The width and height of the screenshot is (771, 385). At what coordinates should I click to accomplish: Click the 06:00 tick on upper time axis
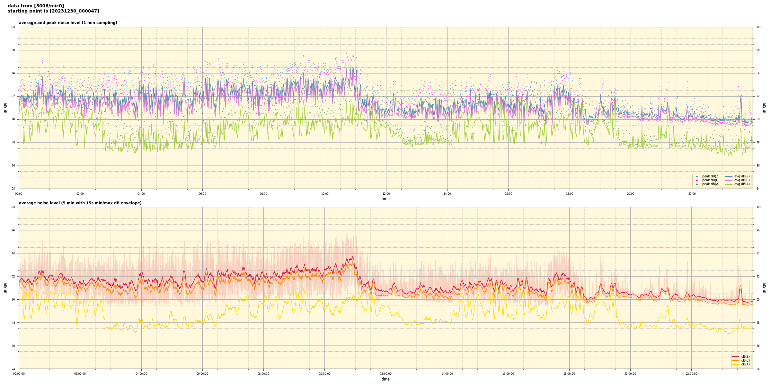coord(202,194)
